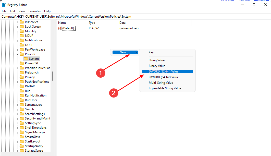Click the RunOnce folder icon
The width and height of the screenshot is (271, 156).
point(22,100)
